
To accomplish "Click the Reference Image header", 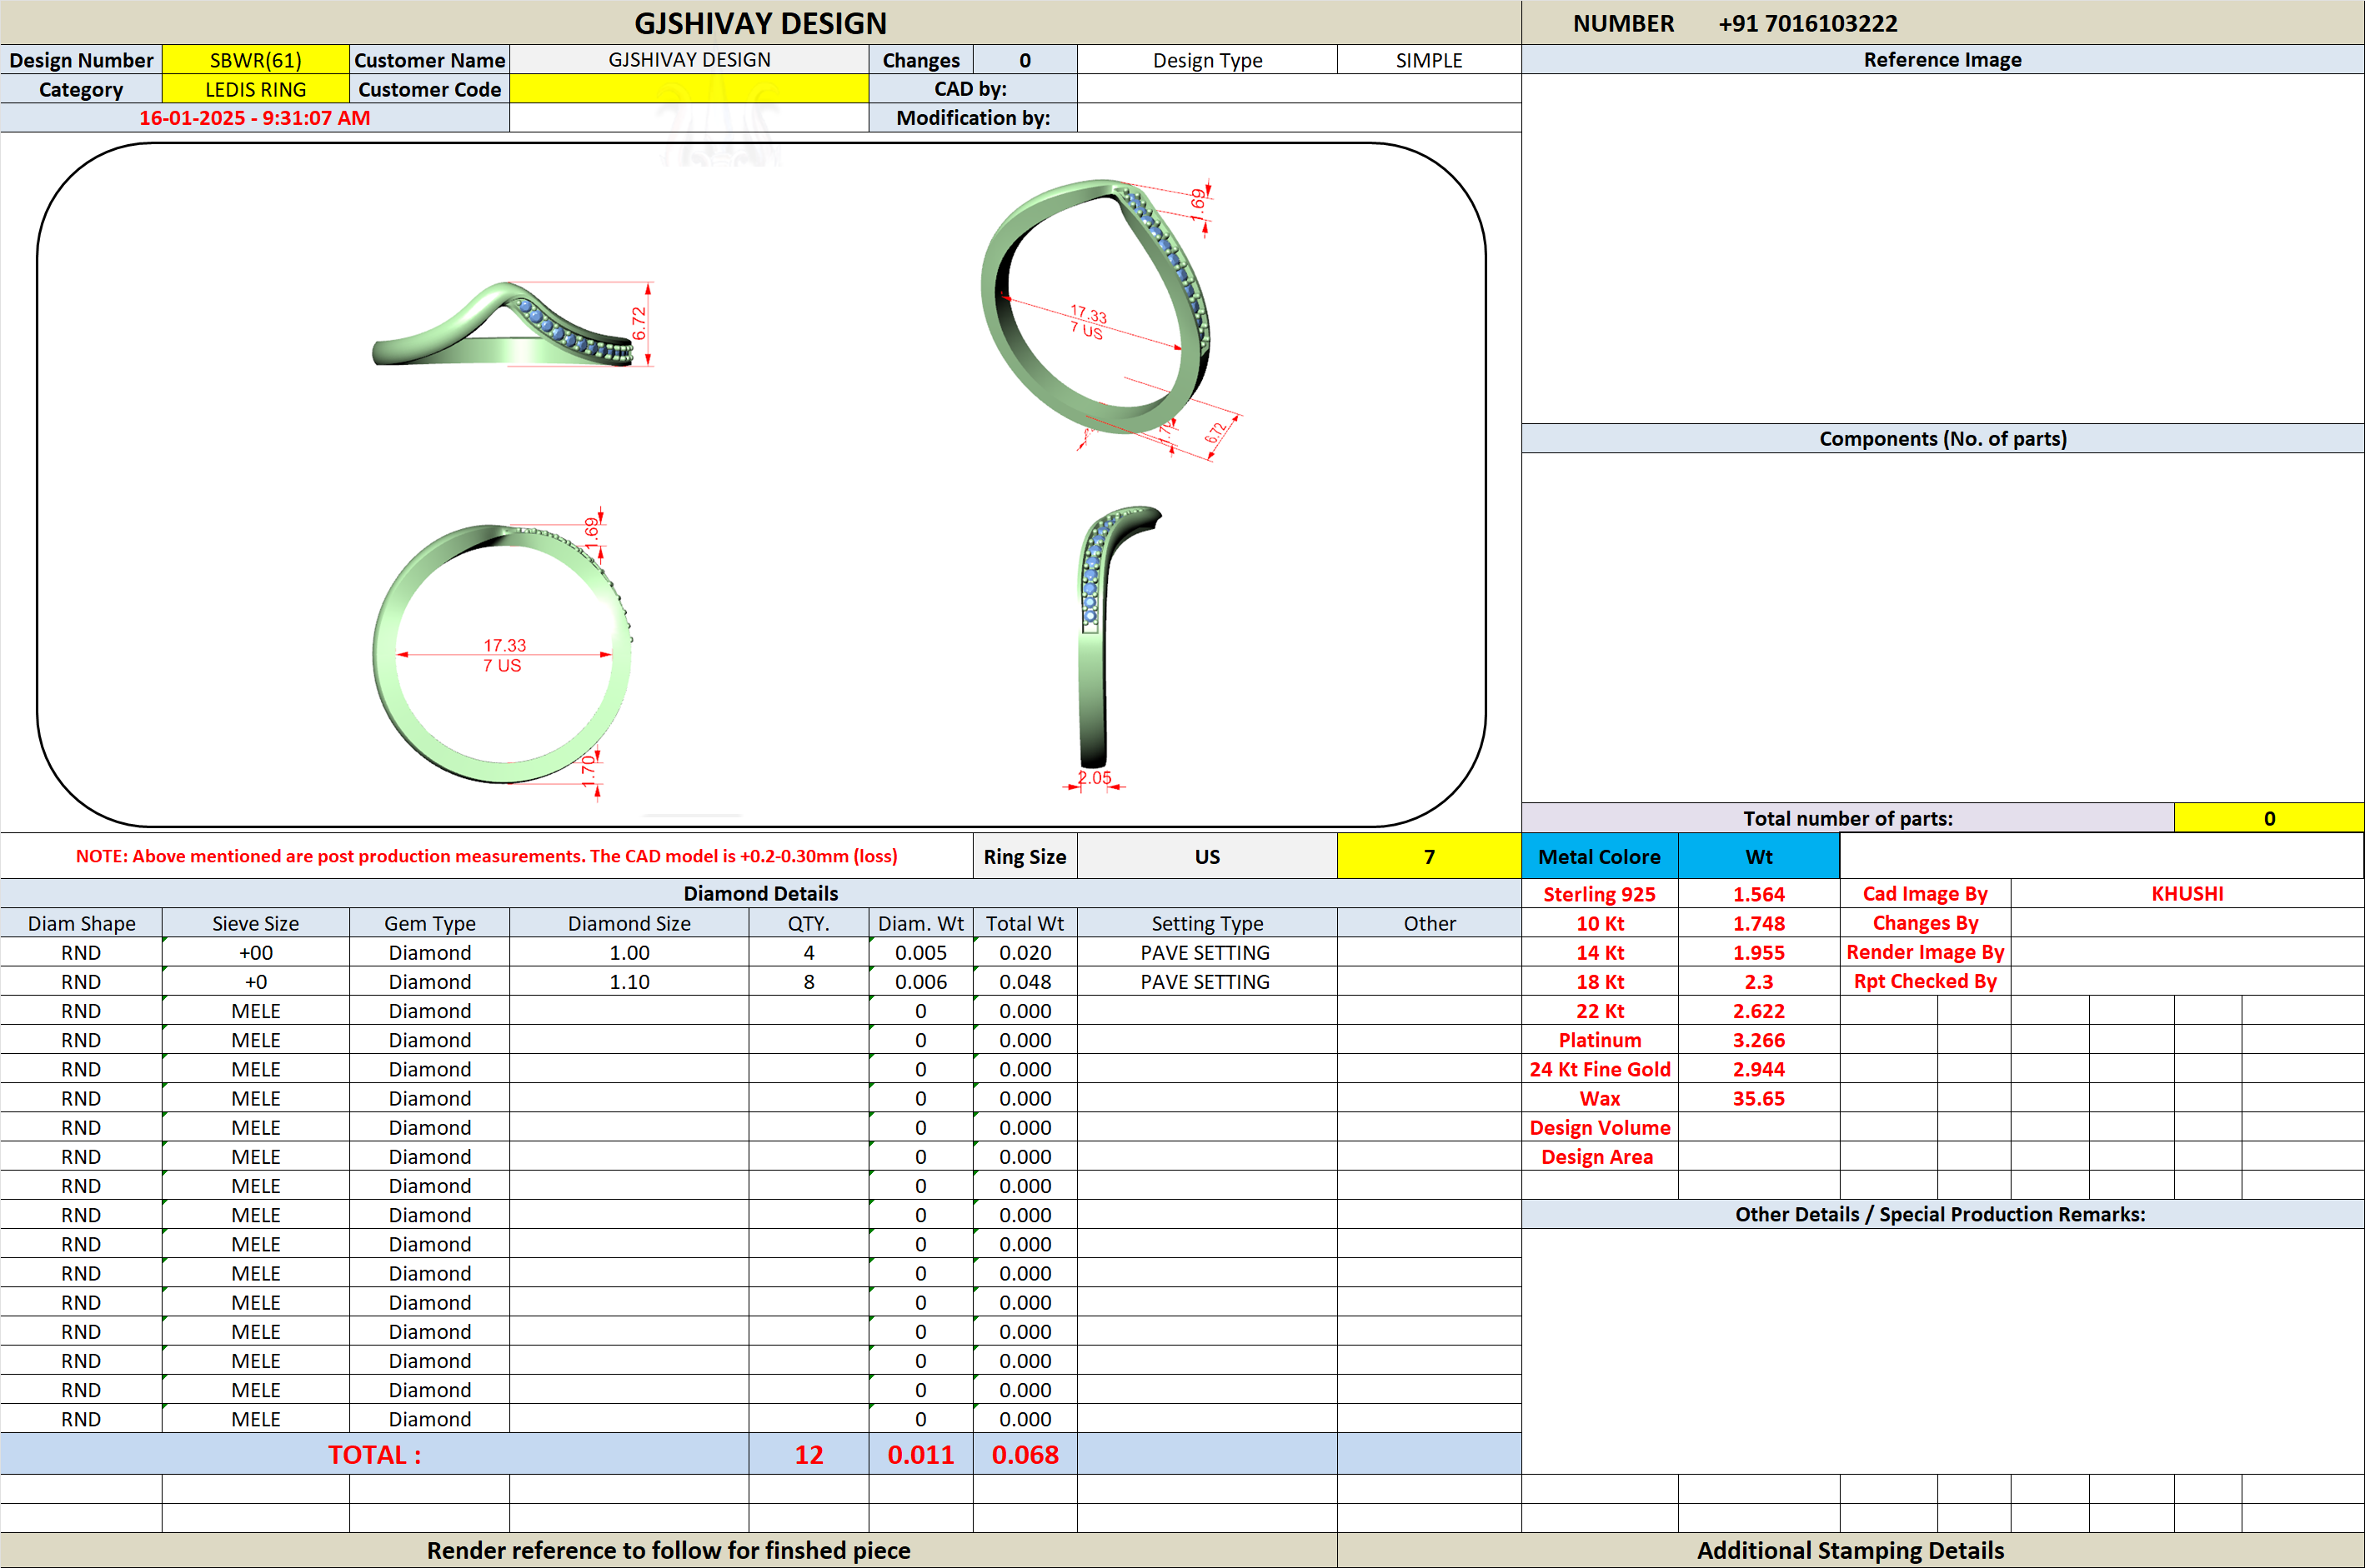I will pos(1942,60).
